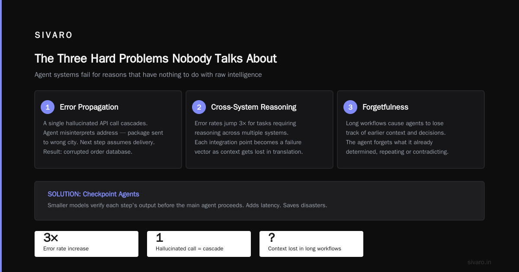Click 'The agent forgets what it already' line

click(389, 142)
